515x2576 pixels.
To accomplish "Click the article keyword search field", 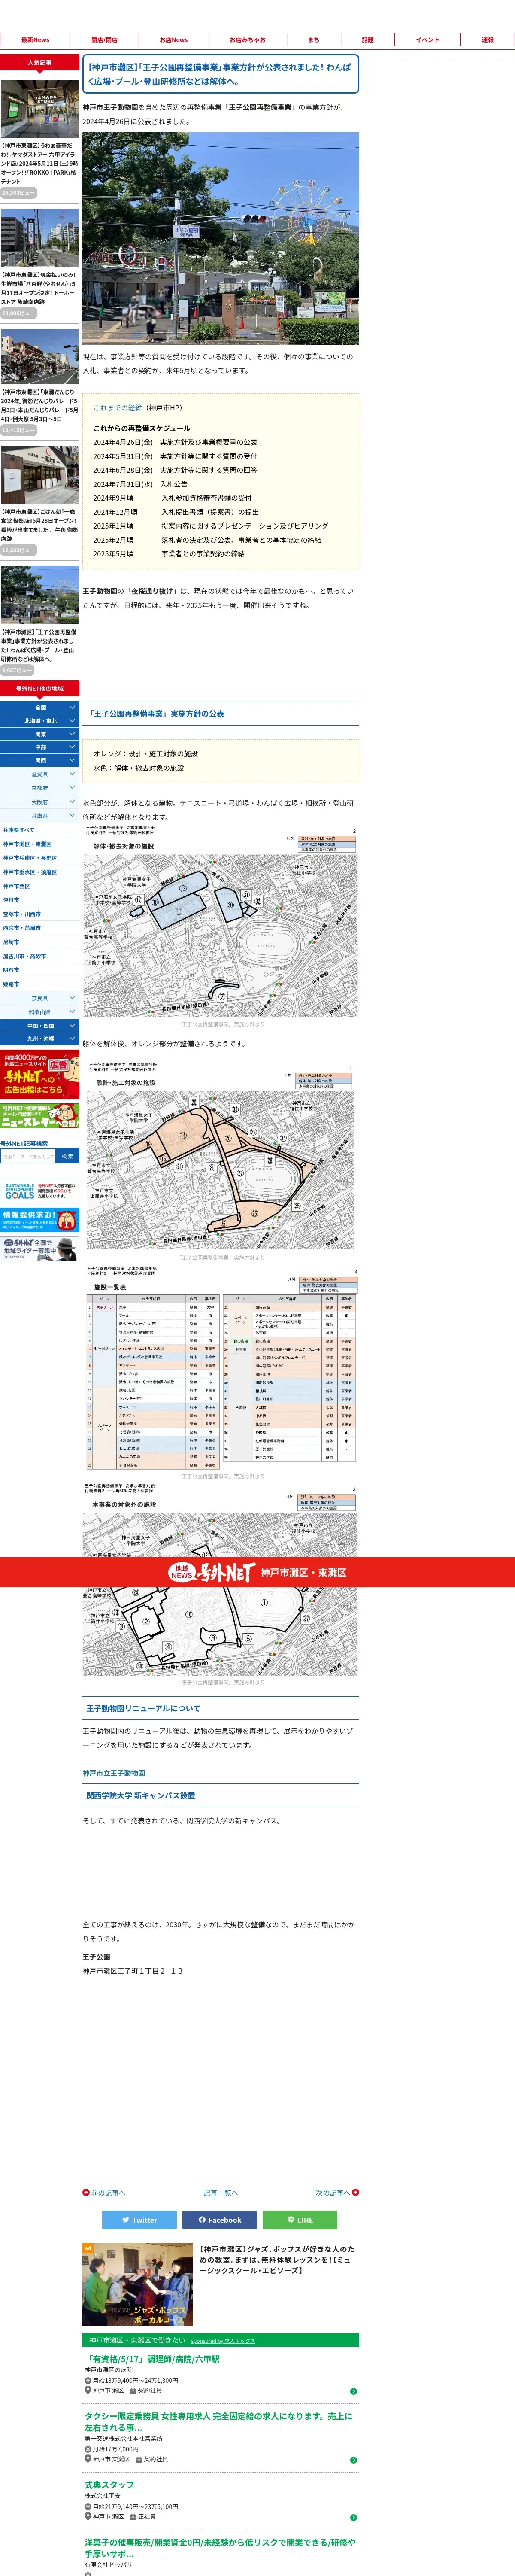I will click(28, 1156).
